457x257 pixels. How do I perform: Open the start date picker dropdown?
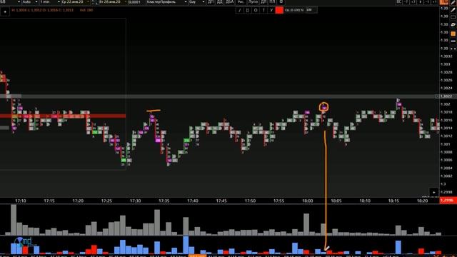click(75, 1)
